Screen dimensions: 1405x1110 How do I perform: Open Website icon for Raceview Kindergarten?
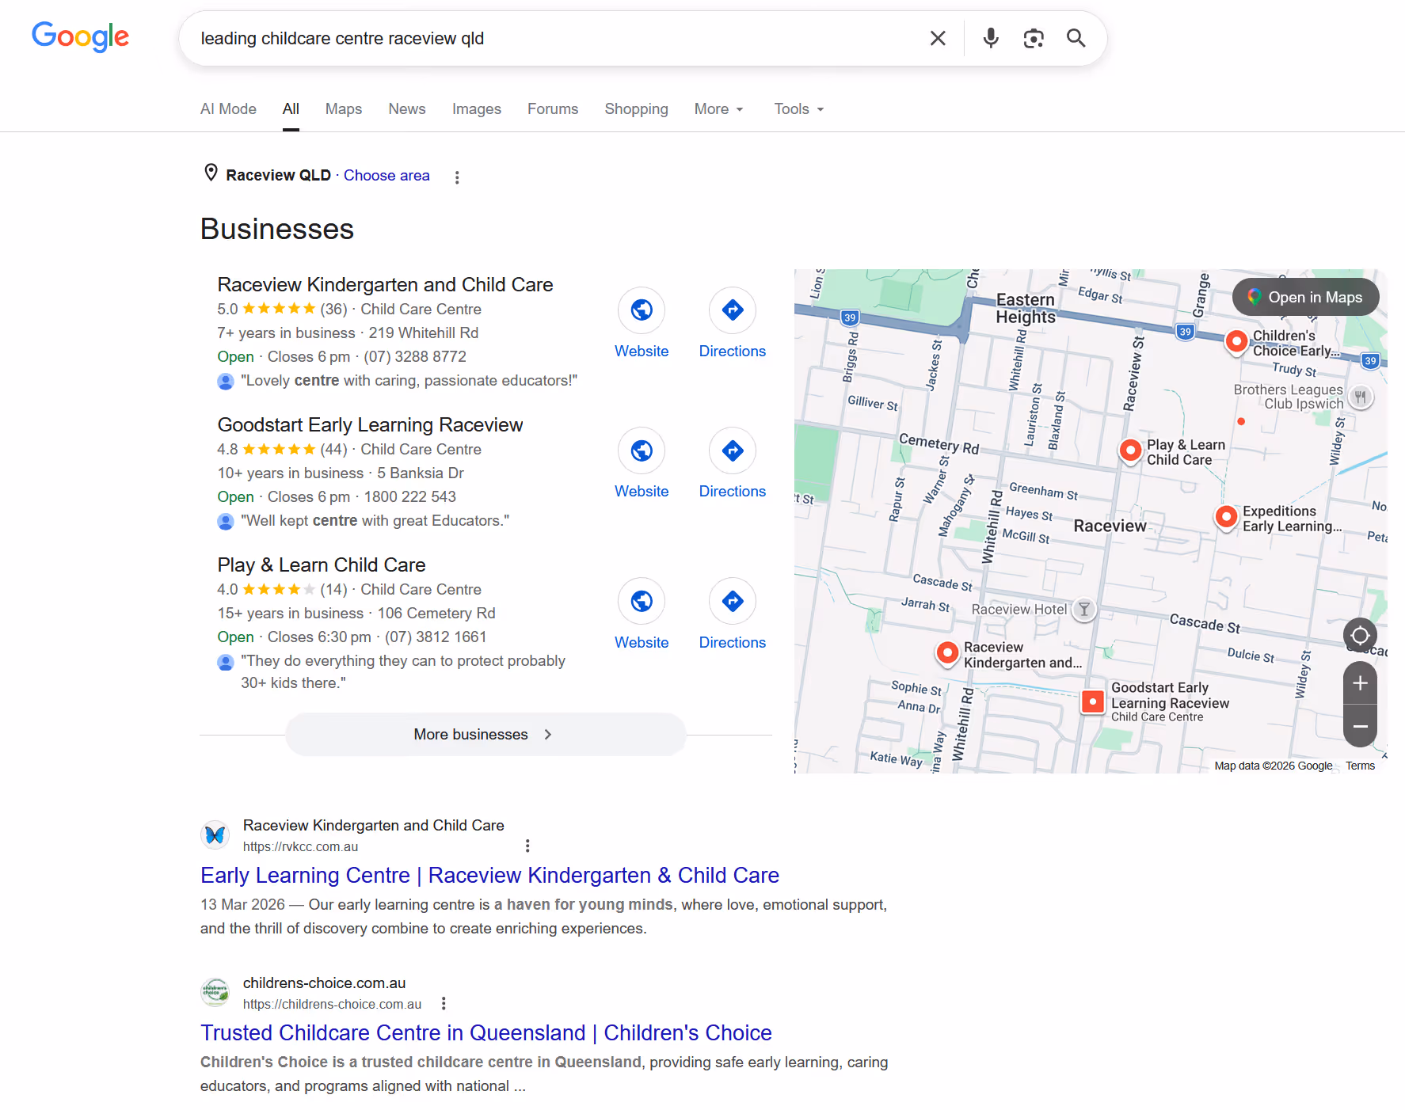(642, 310)
